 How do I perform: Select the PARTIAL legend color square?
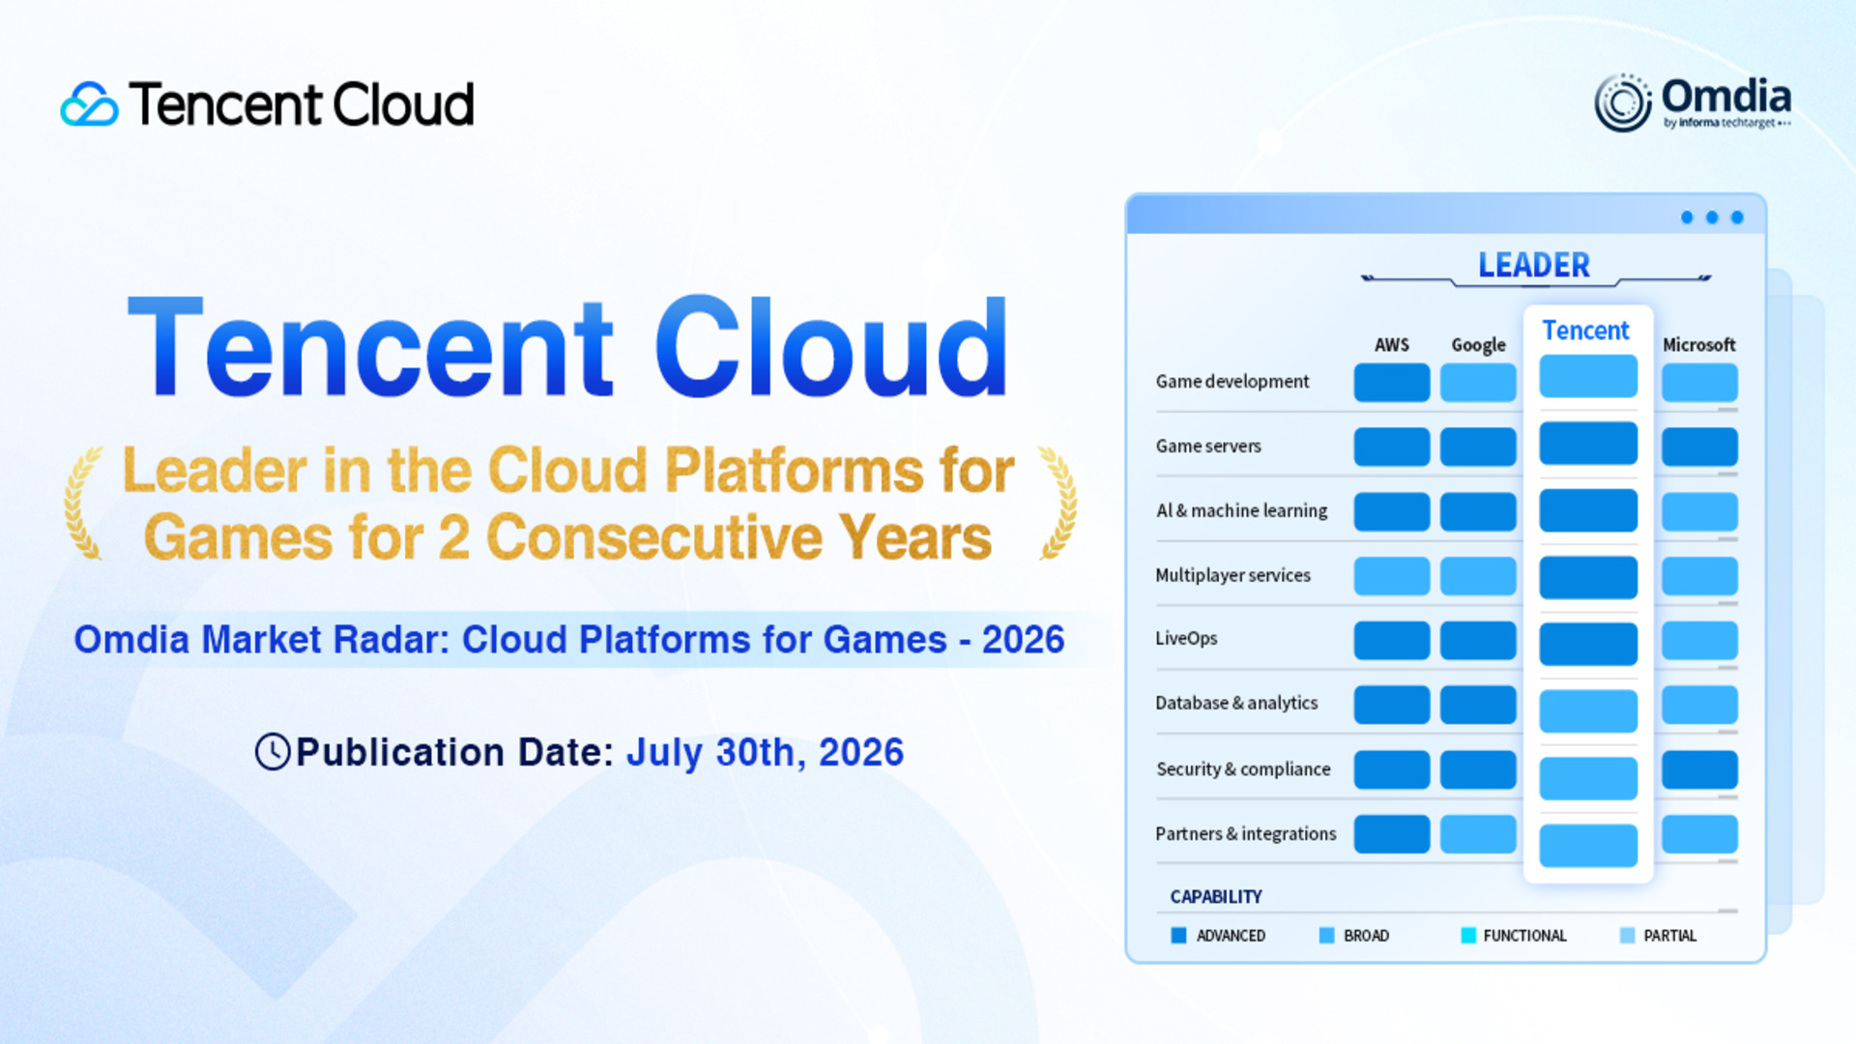1628,936
